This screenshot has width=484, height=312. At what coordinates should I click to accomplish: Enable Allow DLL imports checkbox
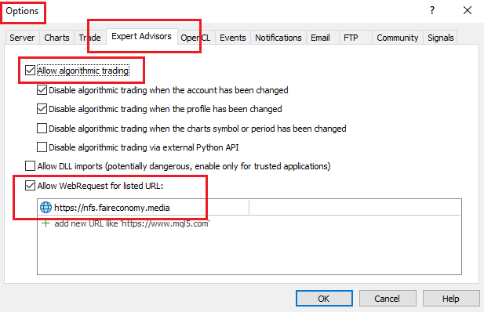click(x=30, y=166)
